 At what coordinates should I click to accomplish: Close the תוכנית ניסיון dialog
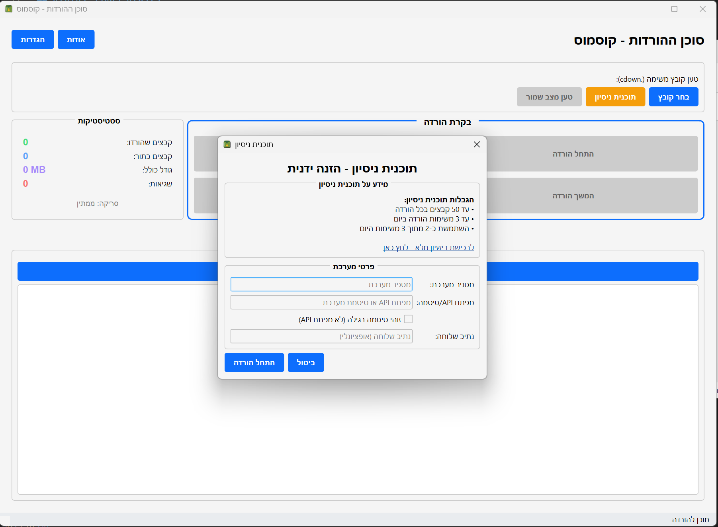(477, 145)
